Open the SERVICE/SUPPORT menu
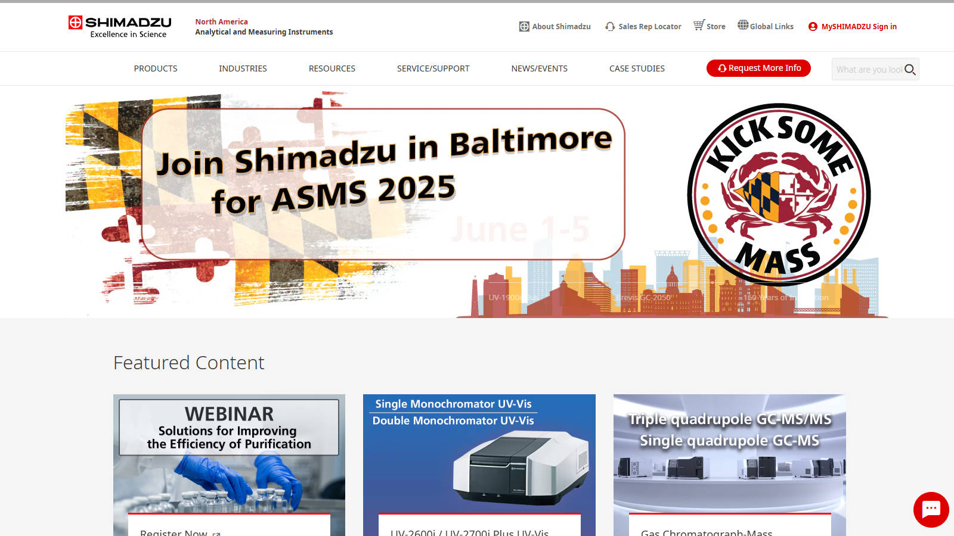Viewport: 954px width, 536px height. 433,68
